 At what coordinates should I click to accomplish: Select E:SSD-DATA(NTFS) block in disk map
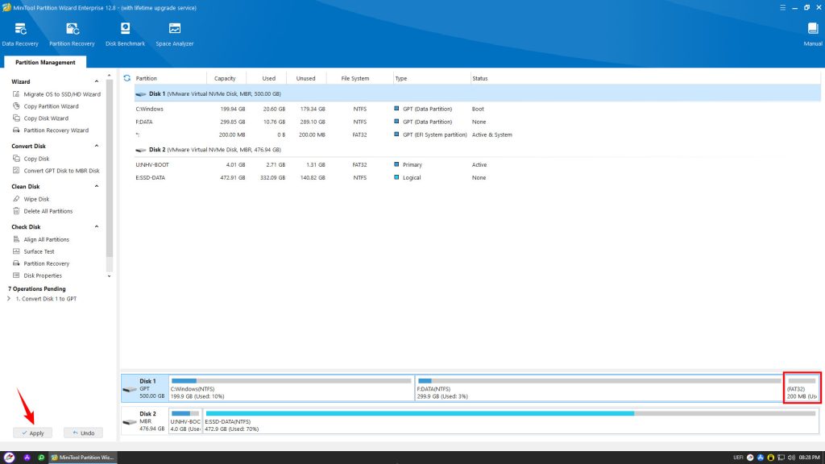511,420
